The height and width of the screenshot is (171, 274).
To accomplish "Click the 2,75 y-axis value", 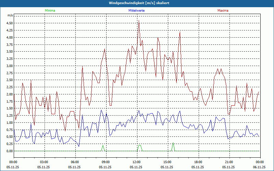I will [10, 73].
